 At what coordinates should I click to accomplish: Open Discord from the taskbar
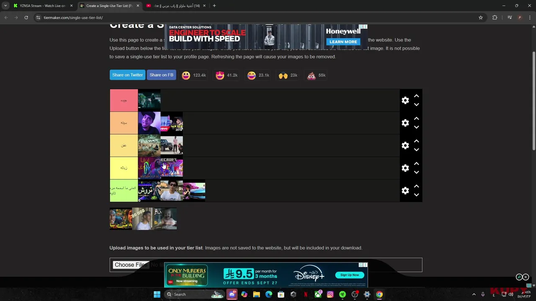232,294
